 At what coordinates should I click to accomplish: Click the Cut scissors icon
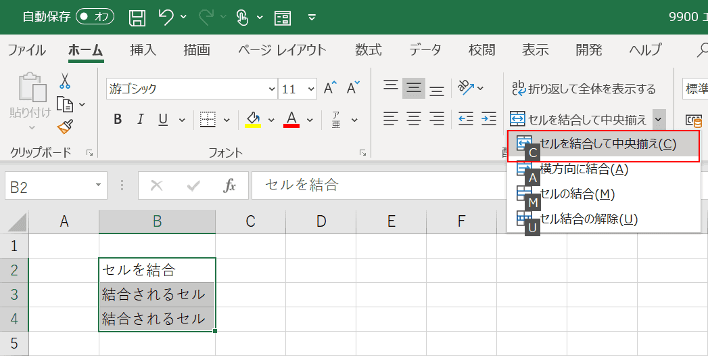[65, 81]
